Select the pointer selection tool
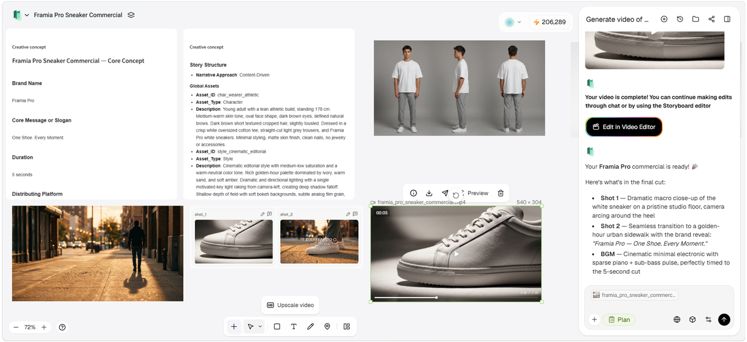Screen dimensions: 747x342 (x=250, y=327)
